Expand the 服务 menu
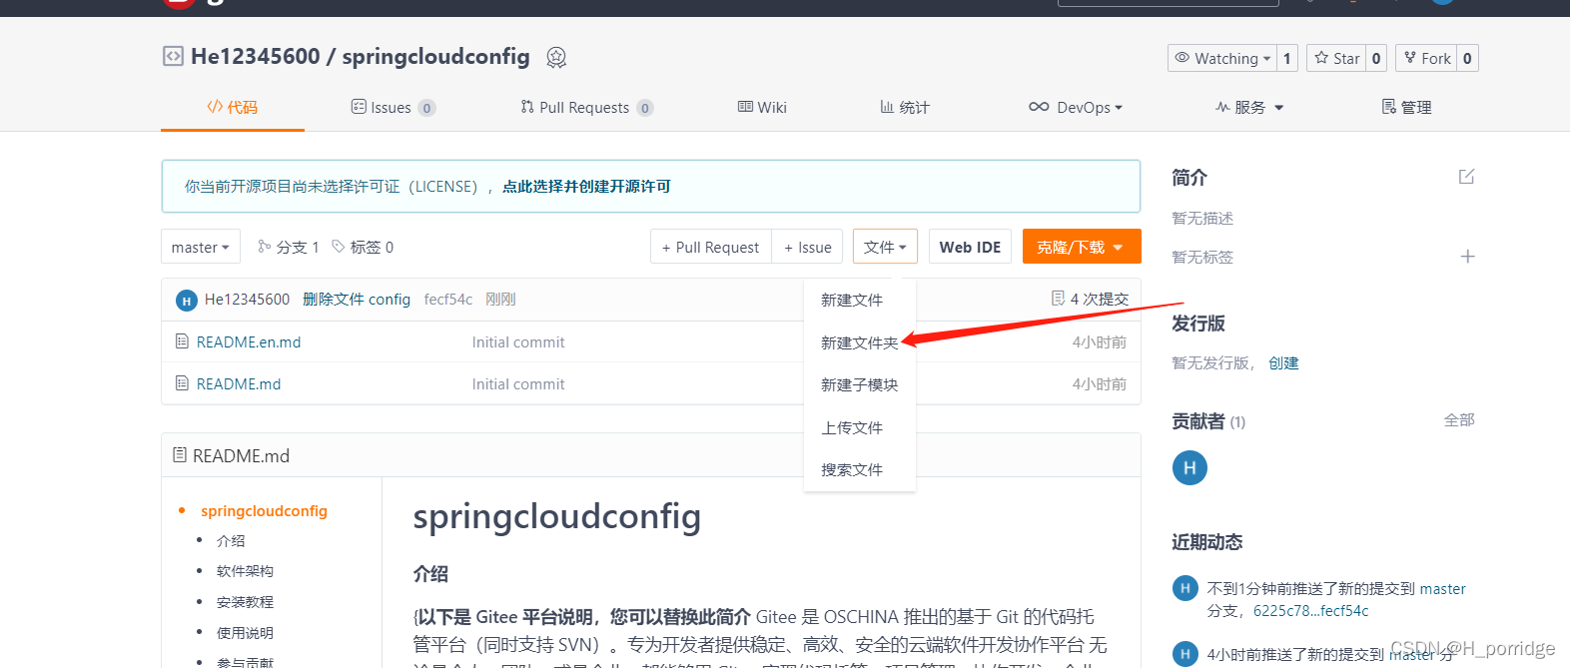1570x668 pixels. [1249, 107]
